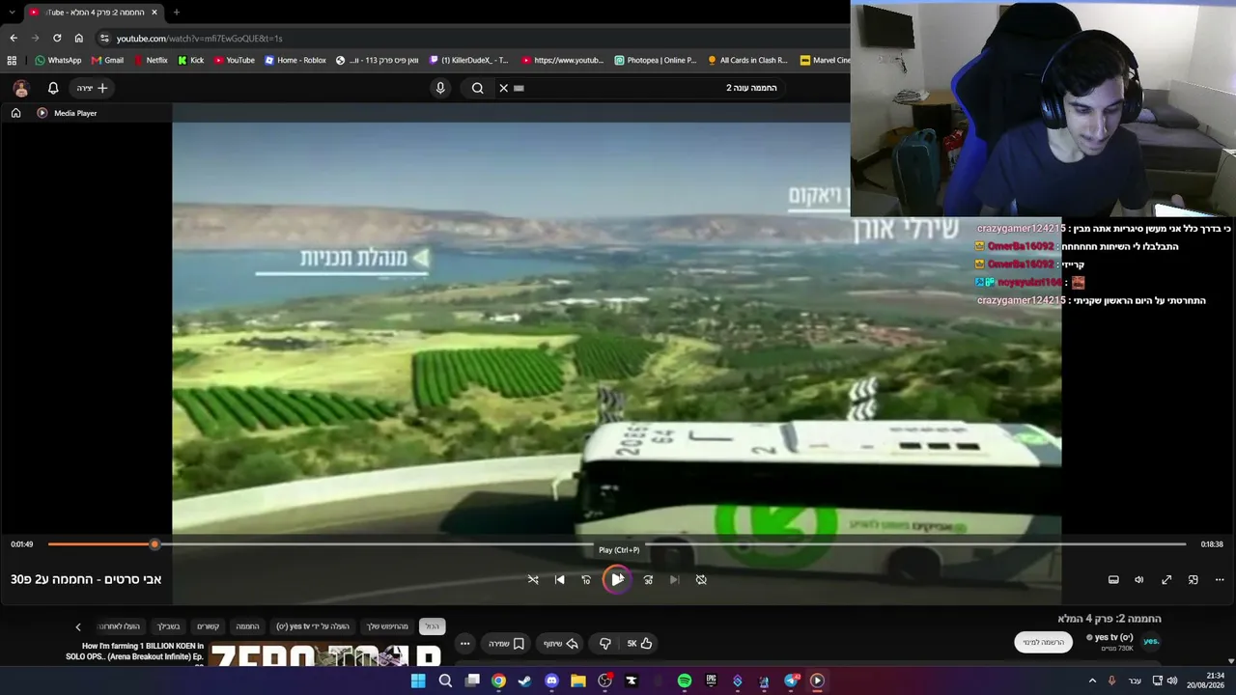The image size is (1236, 695).
Task: Open media player more options menu
Action: [1220, 579]
